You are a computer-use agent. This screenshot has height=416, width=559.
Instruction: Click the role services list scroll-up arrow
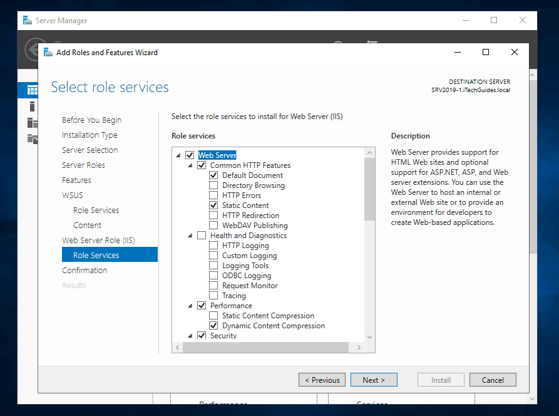370,153
